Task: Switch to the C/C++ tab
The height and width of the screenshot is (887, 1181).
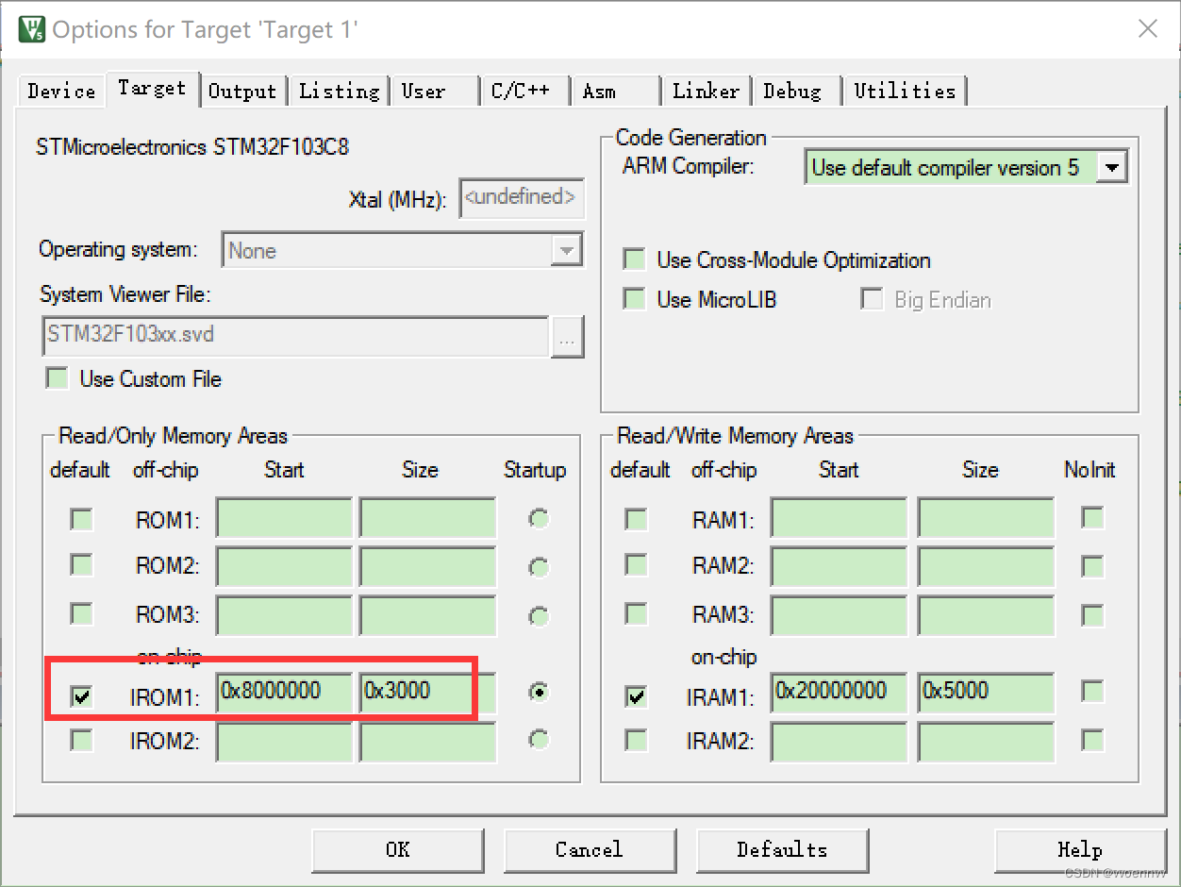Action: coord(523,90)
